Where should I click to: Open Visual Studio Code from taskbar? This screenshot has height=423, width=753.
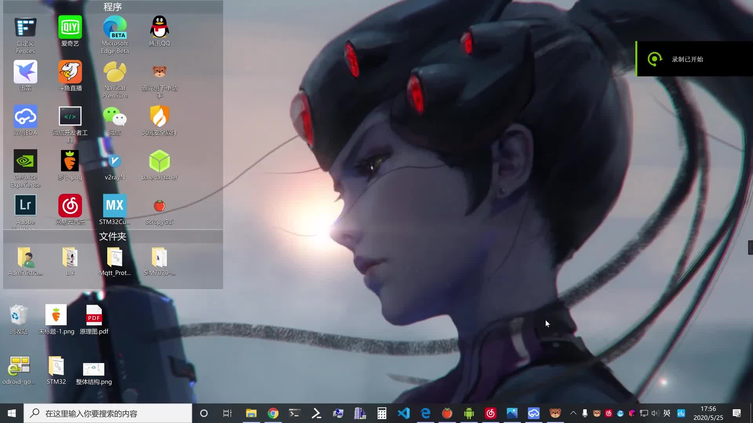[404, 413]
